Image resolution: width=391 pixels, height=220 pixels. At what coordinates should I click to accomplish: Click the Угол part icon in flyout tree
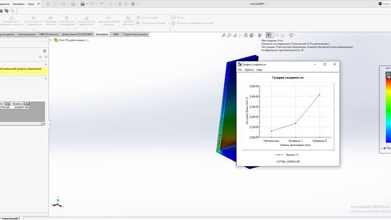point(56,40)
